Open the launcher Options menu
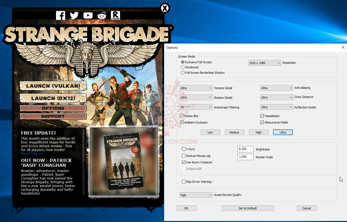The height and width of the screenshot is (222, 347). click(x=53, y=108)
